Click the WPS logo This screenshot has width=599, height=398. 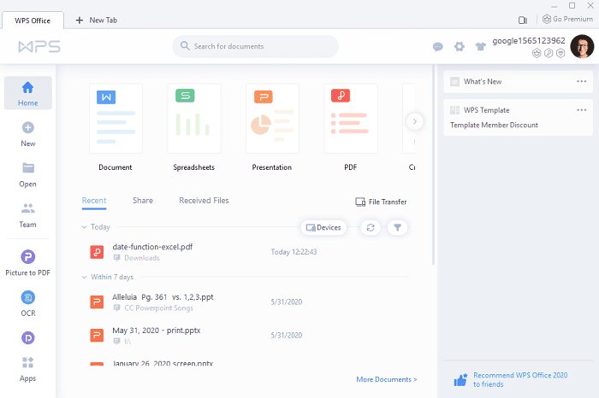39,46
